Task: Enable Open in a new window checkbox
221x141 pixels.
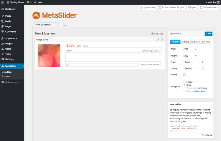Action: (161, 64)
